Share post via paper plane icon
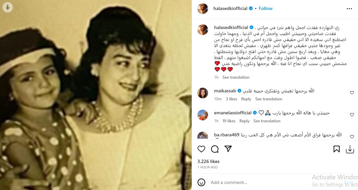This screenshot has width=358, height=190. [228, 149]
